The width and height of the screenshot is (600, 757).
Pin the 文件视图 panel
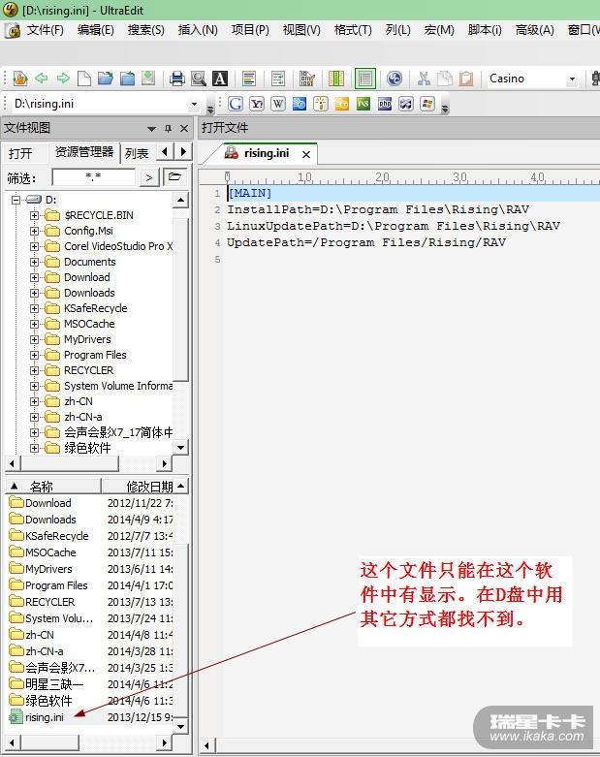[x=168, y=128]
